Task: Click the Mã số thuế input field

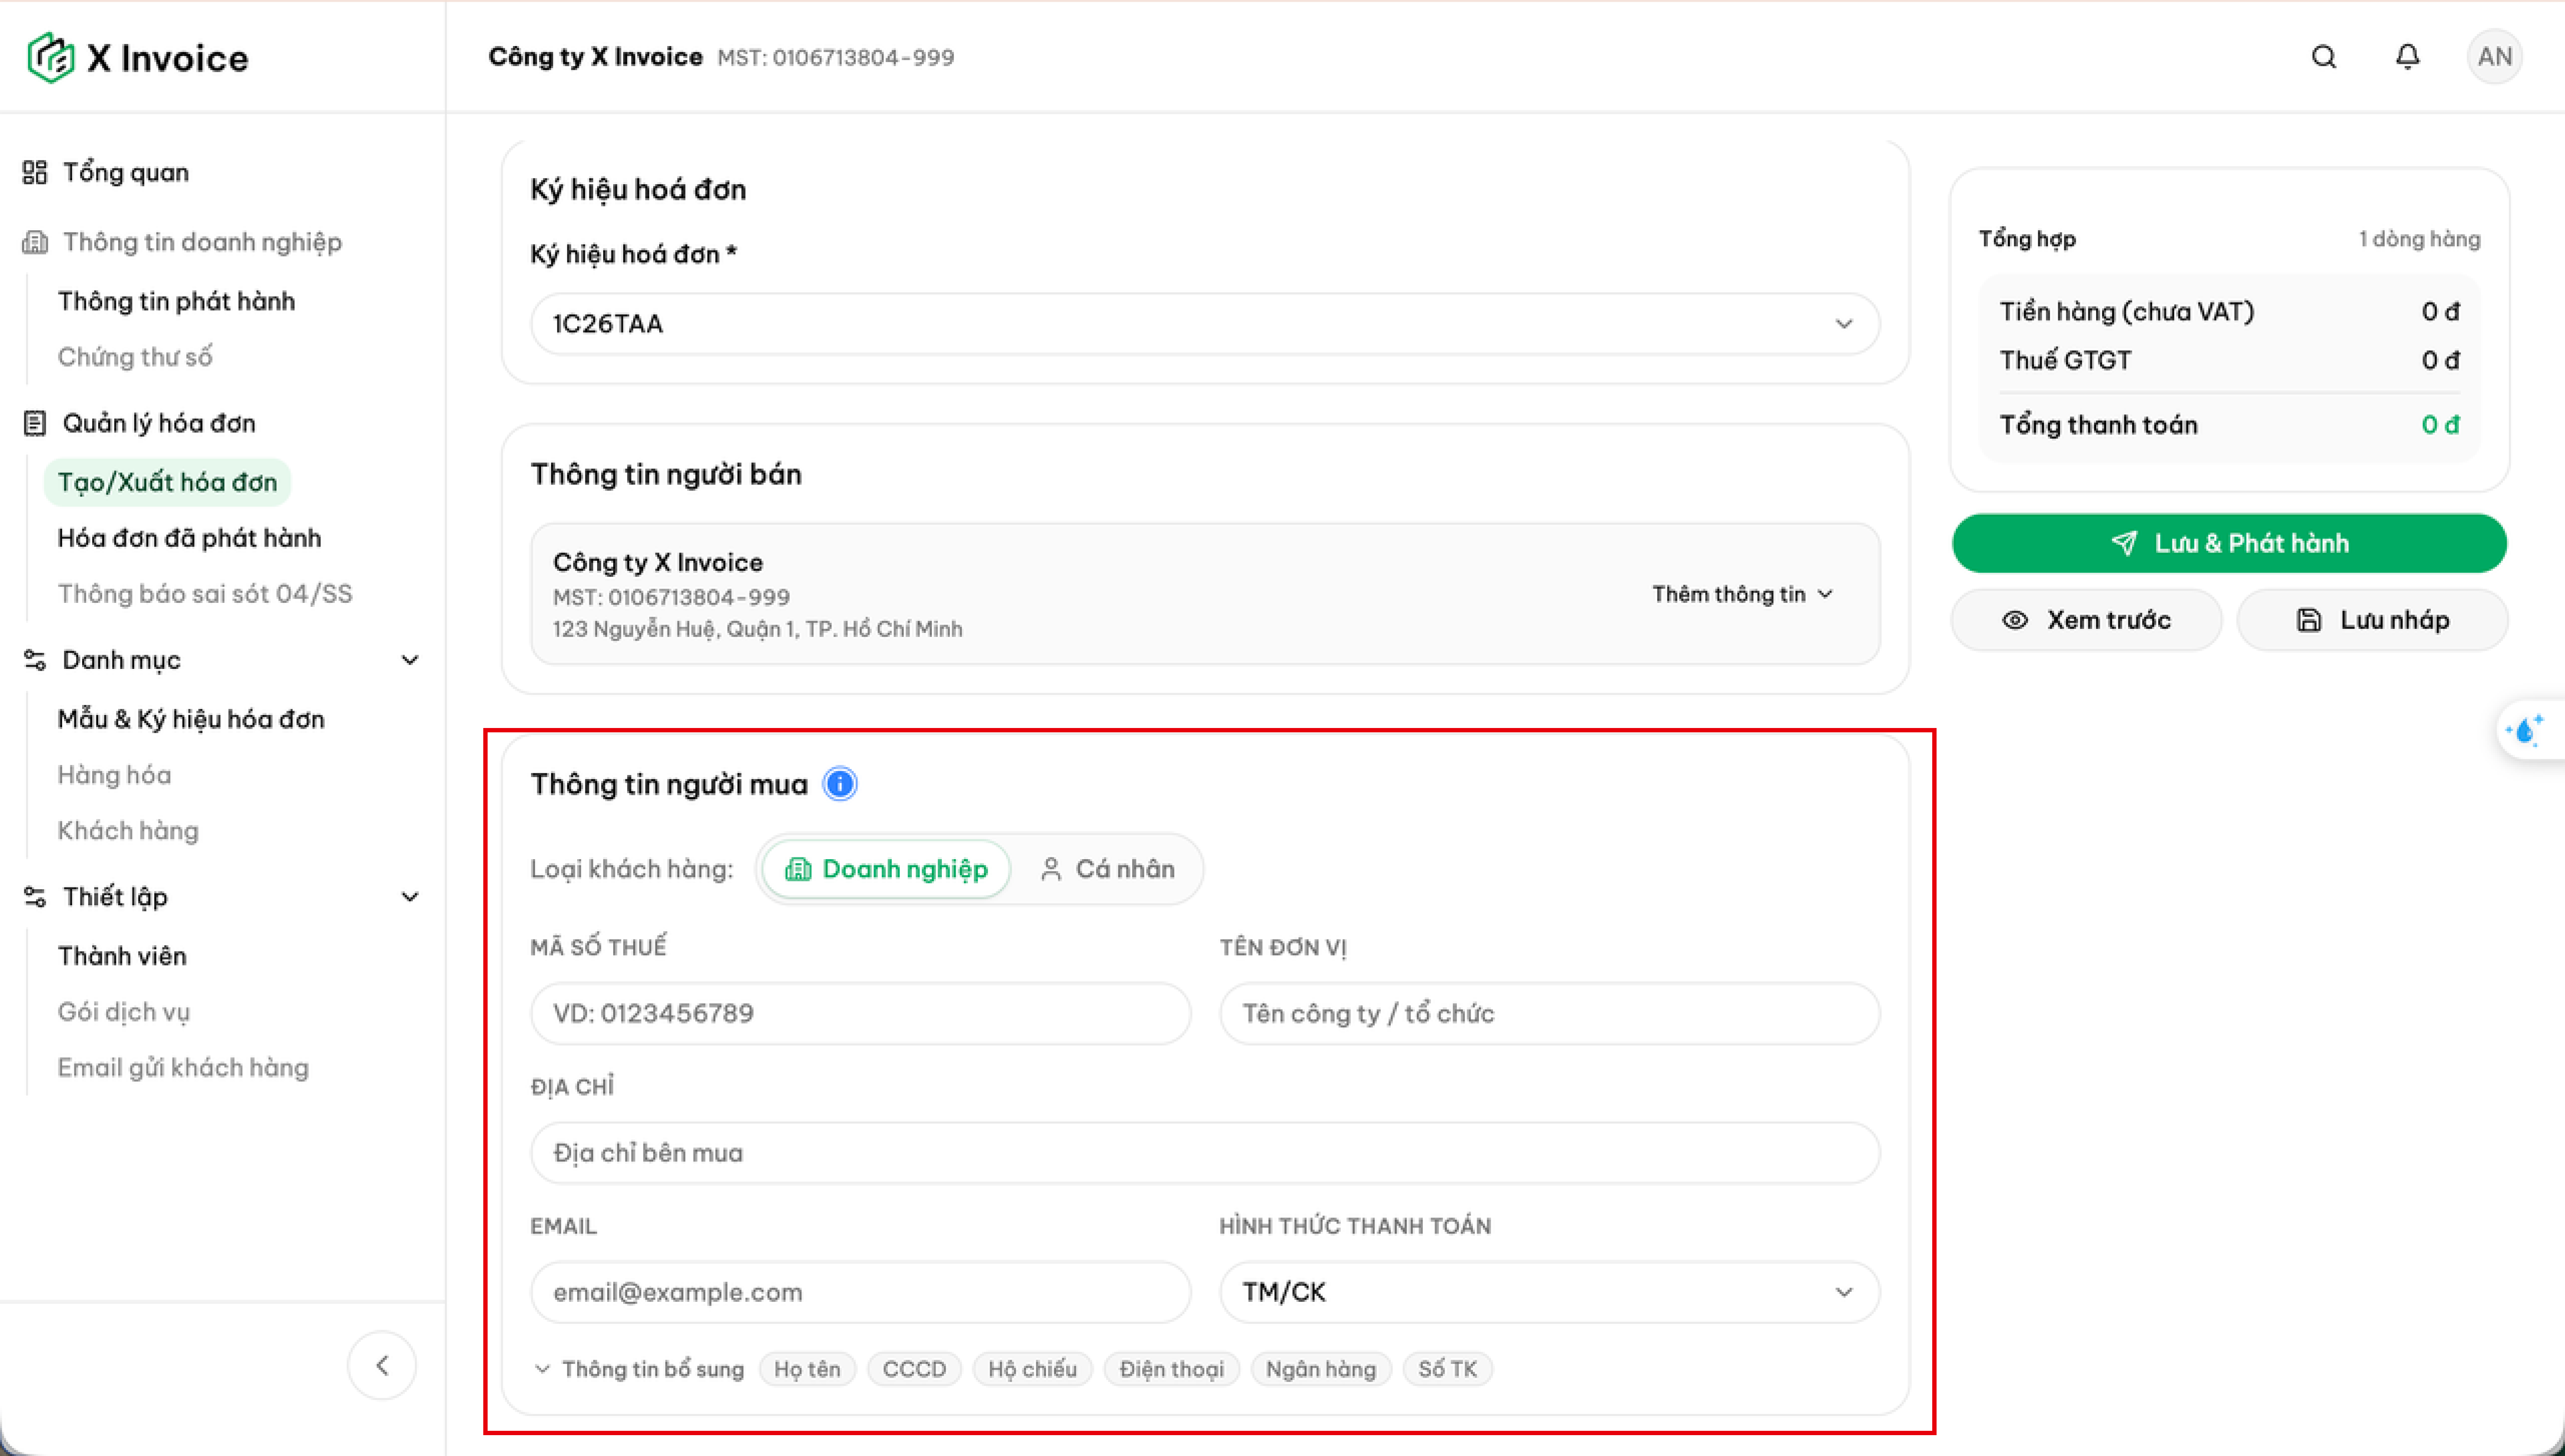Action: 861,1013
